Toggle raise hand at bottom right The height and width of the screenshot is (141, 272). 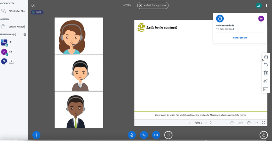tap(263, 135)
